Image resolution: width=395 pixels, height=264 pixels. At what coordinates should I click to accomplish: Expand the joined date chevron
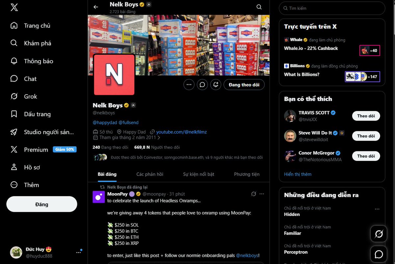159,138
